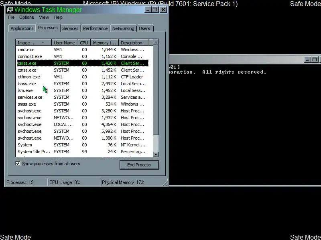The image size is (321, 240).
Task: Click the 99 CPU value for System Idle
Action: (x=84, y=152)
